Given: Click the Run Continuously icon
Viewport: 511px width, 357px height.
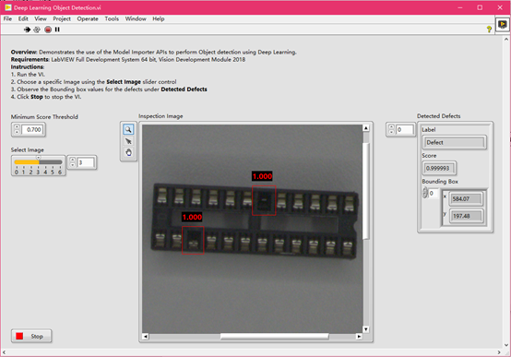Looking at the screenshot, I should click(37, 30).
